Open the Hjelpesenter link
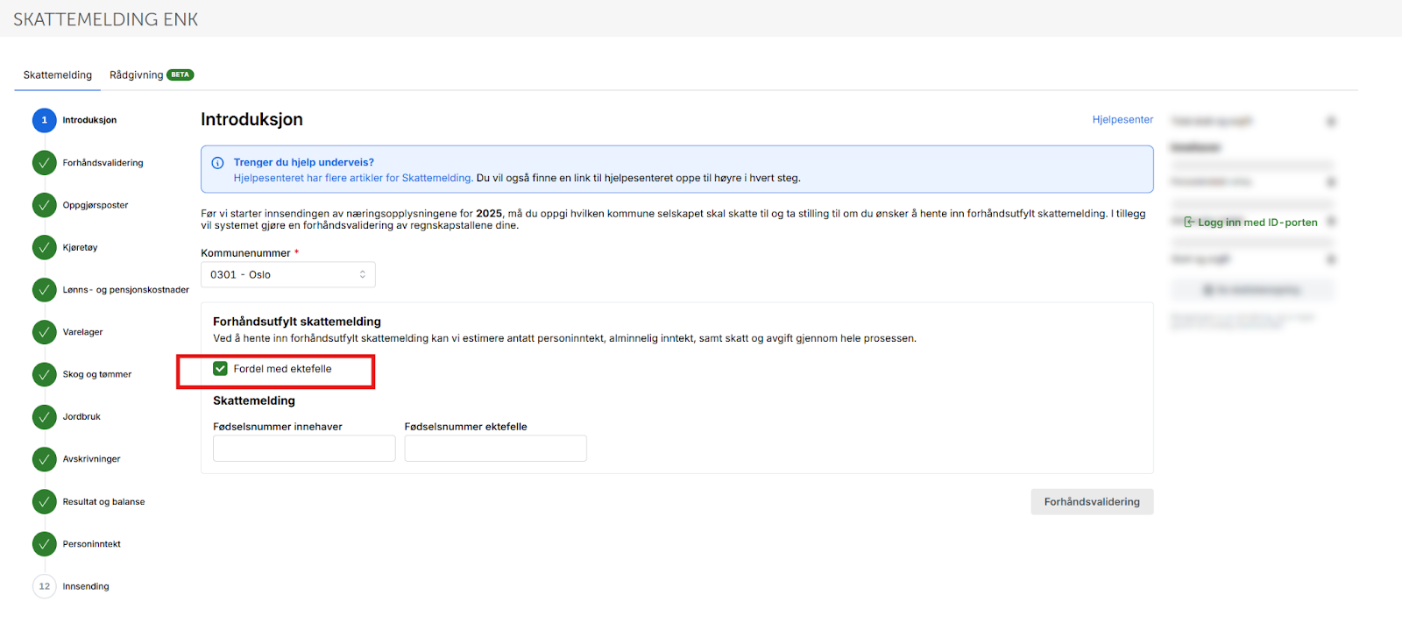This screenshot has height=630, width=1402. pos(1122,119)
